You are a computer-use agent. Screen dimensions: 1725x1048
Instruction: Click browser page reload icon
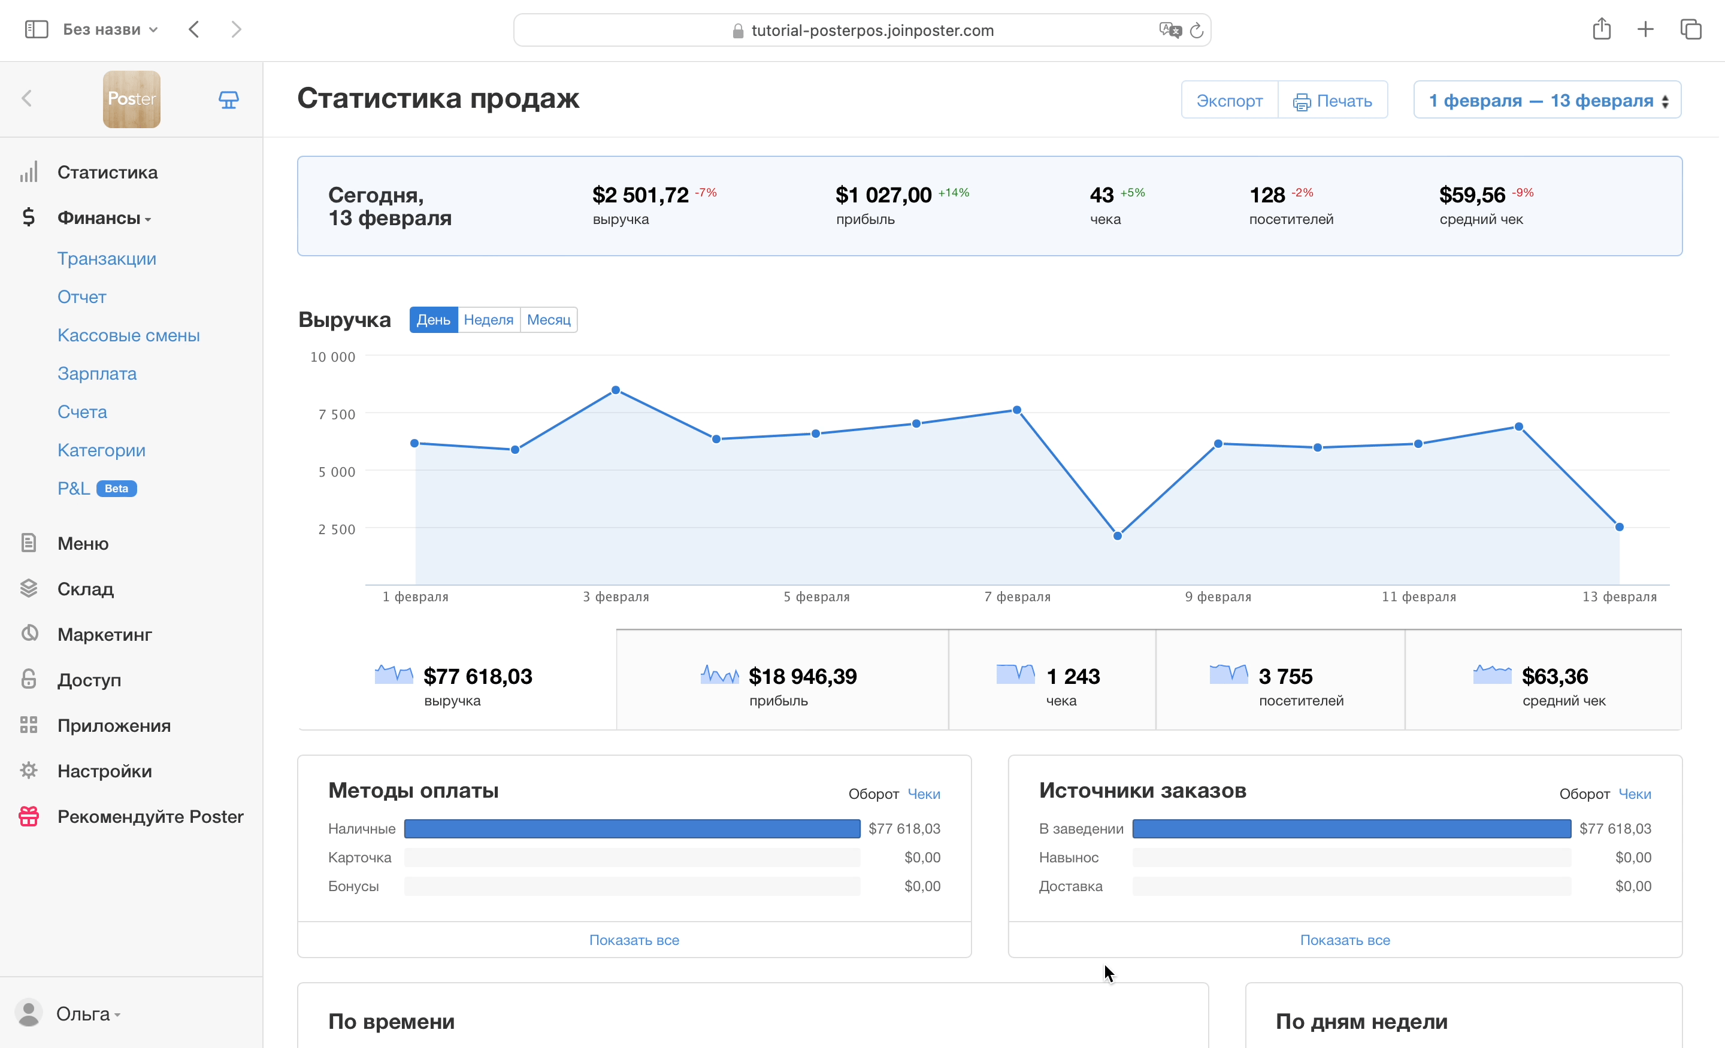click(1197, 30)
